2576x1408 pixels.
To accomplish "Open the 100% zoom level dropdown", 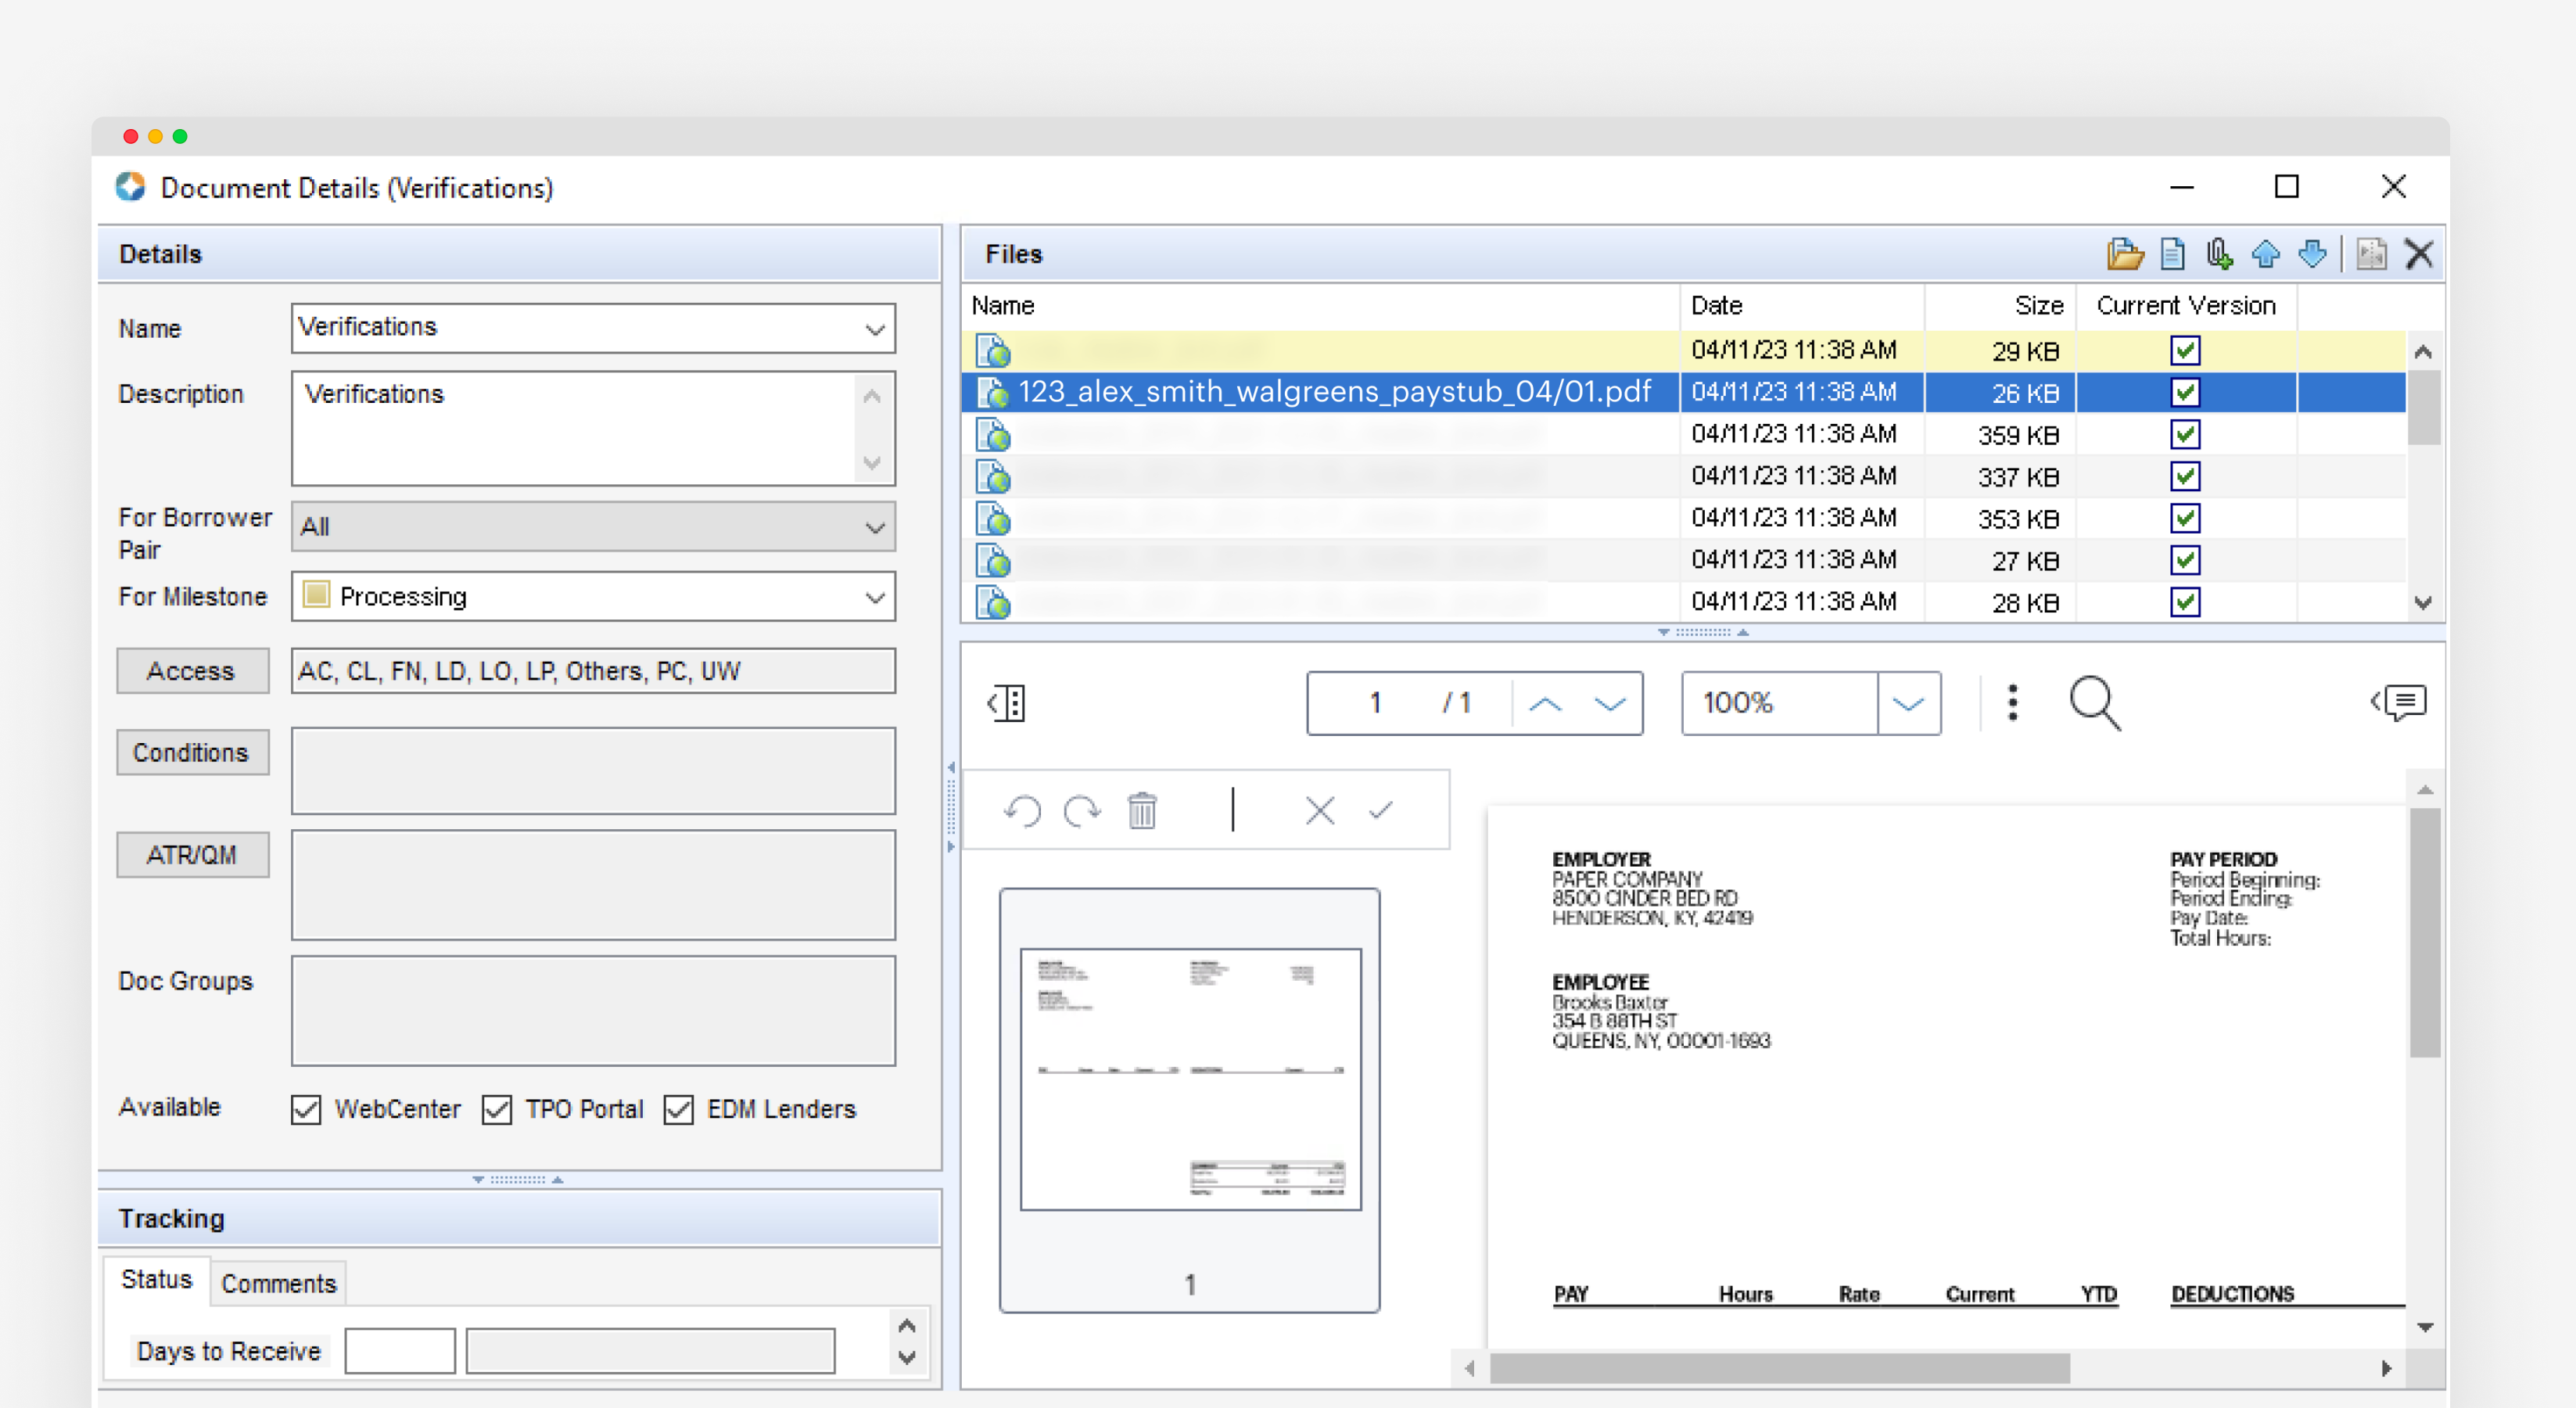I will click(x=1908, y=703).
